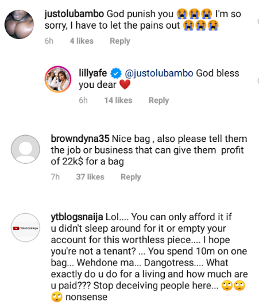The width and height of the screenshot is (259, 304).
Task: View the 14 likes on lillyafe's reply
Action: [118, 101]
